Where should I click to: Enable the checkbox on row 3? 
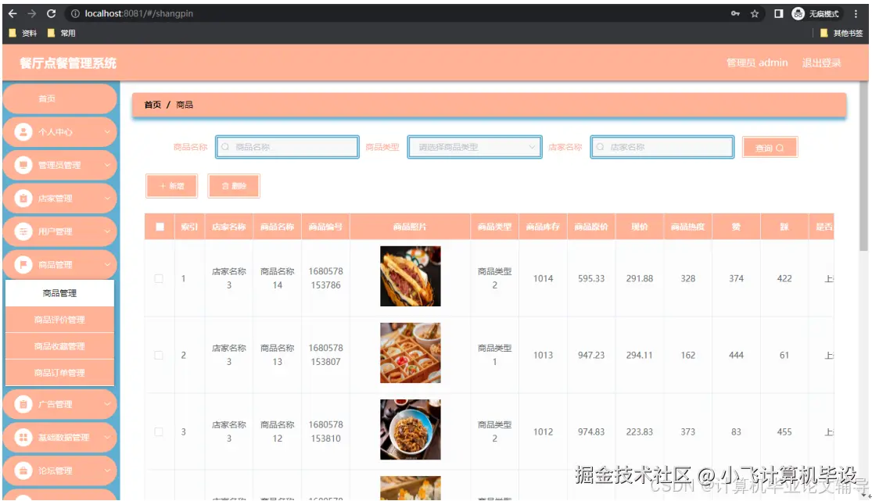160,431
